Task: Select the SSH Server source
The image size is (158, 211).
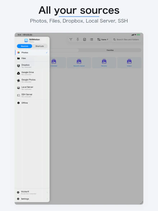Action: tap(32, 95)
